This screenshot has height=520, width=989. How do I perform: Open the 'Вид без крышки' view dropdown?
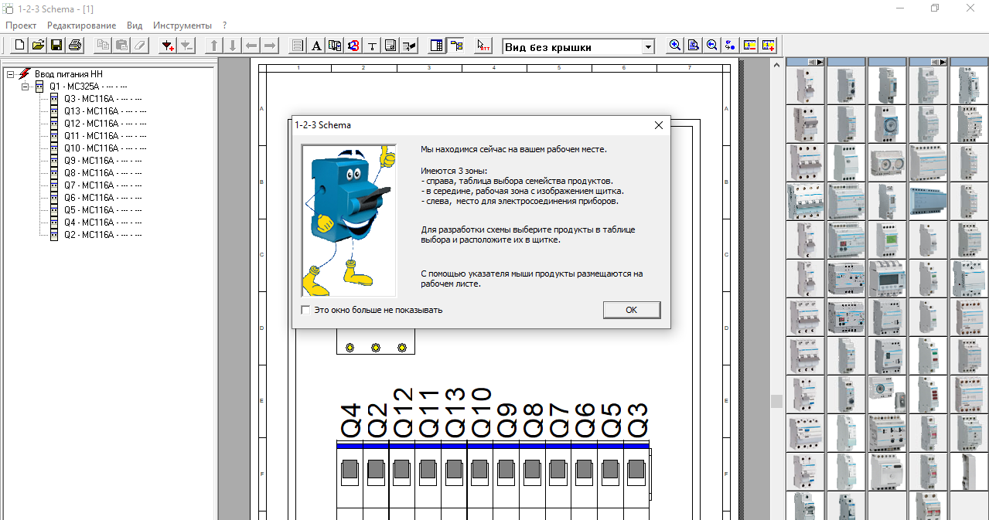coord(648,47)
